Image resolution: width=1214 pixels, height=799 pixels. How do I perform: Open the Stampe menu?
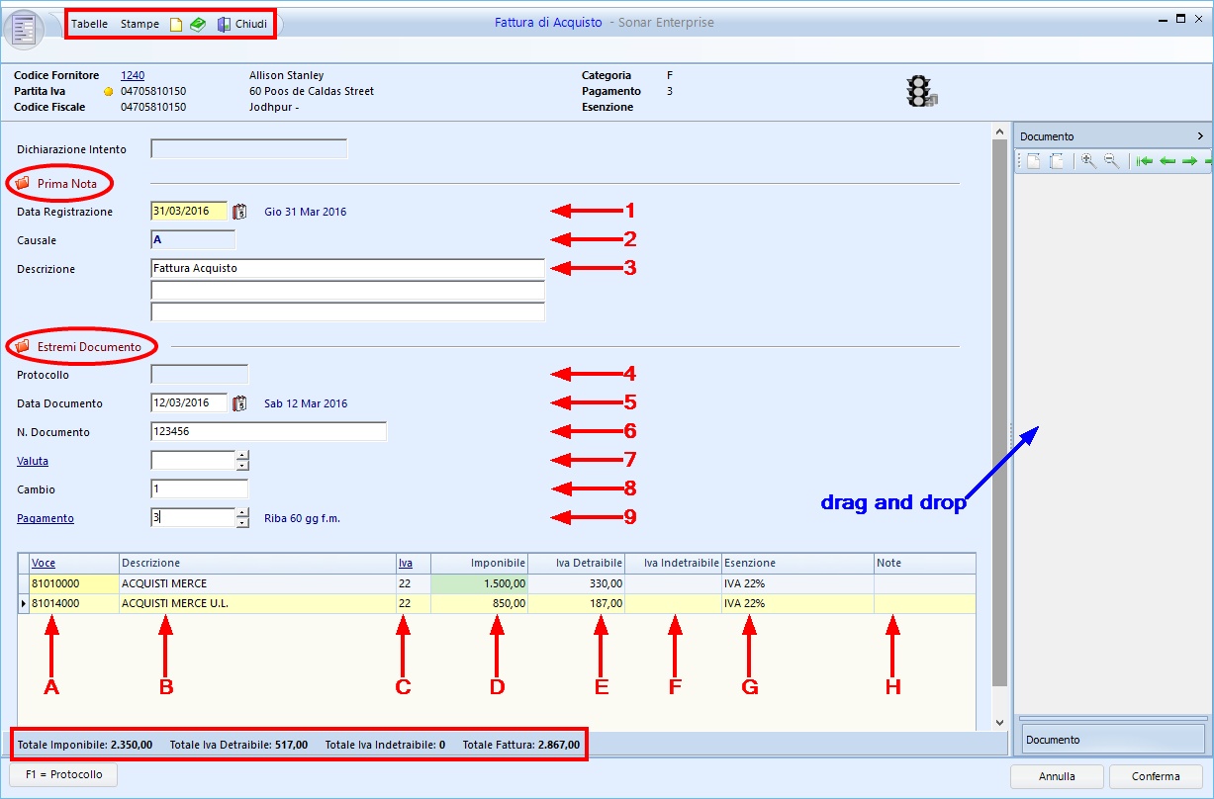(140, 24)
